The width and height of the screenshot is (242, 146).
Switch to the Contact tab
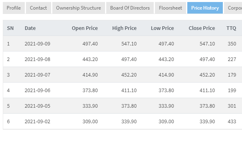click(x=38, y=8)
